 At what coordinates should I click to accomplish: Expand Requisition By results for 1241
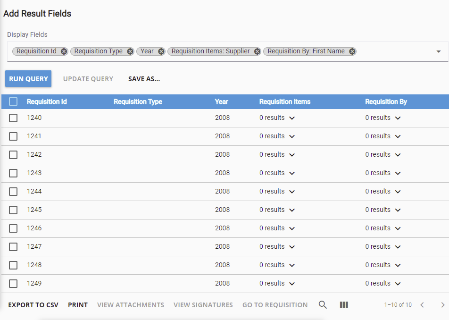pyautogui.click(x=398, y=136)
